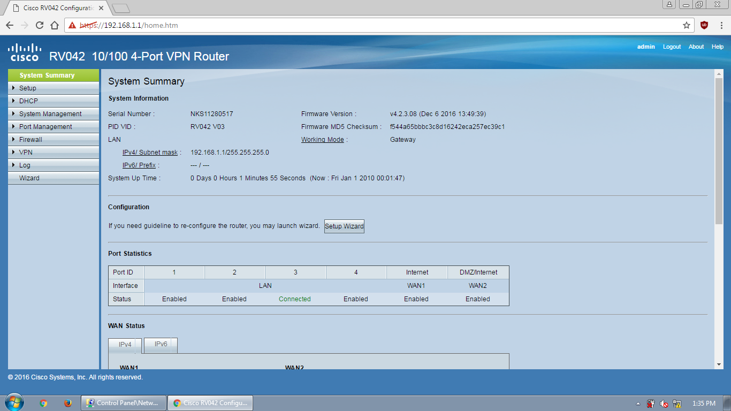Click the DMZ/Internet port header
This screenshot has width=731, height=411.
(478, 272)
